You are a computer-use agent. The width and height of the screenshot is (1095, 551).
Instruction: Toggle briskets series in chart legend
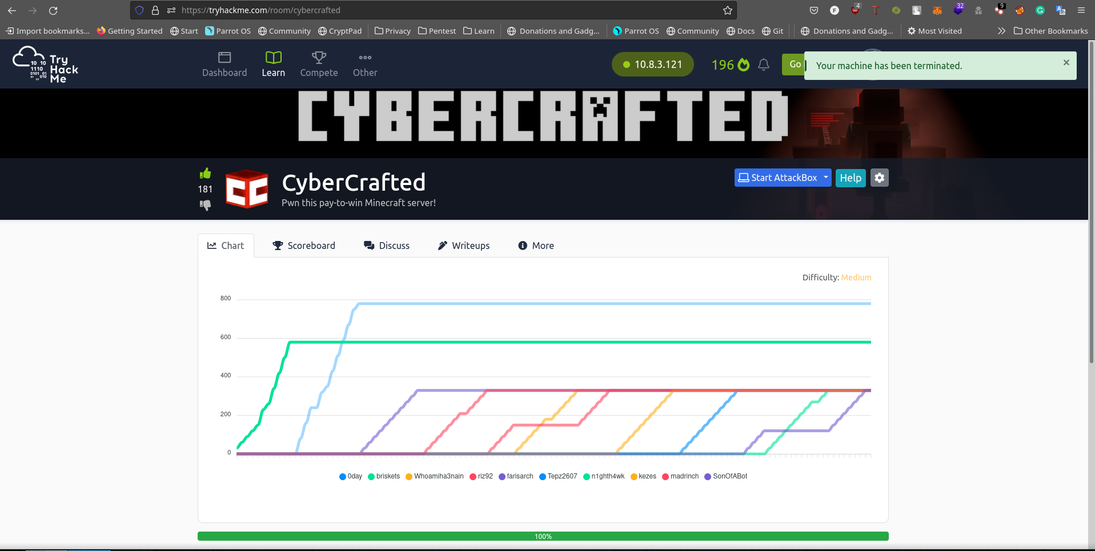[384, 476]
